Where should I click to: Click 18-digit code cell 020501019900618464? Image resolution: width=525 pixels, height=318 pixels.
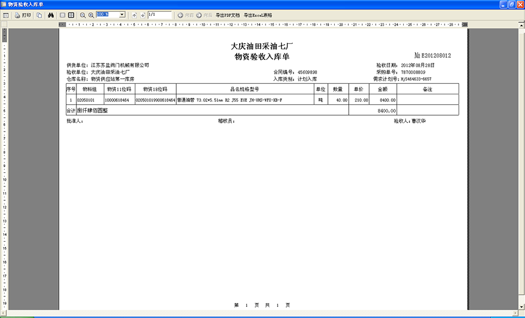pos(155,100)
